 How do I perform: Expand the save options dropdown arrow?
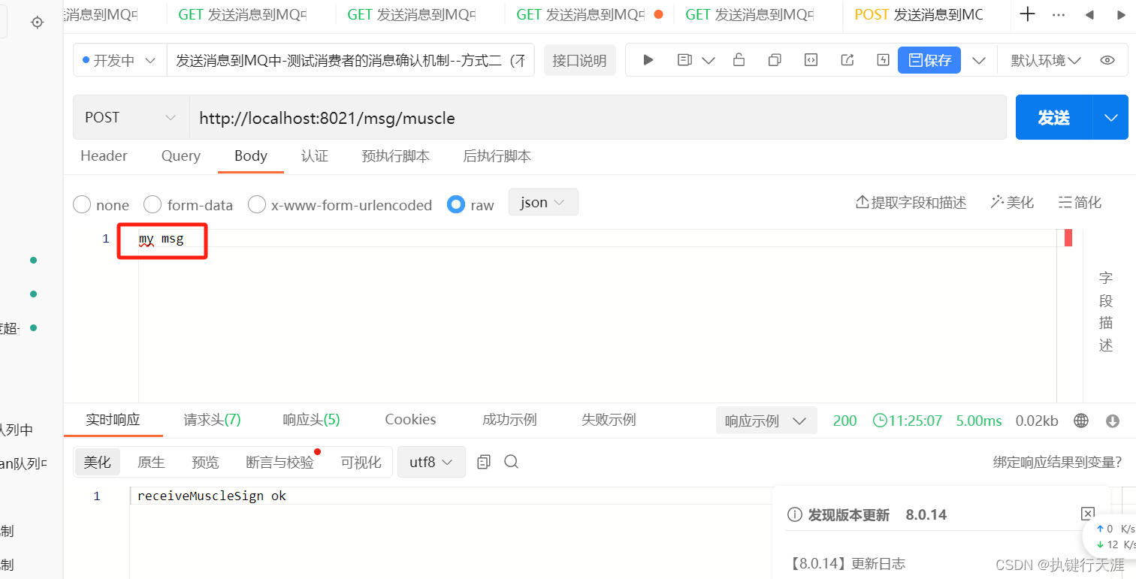(x=978, y=60)
